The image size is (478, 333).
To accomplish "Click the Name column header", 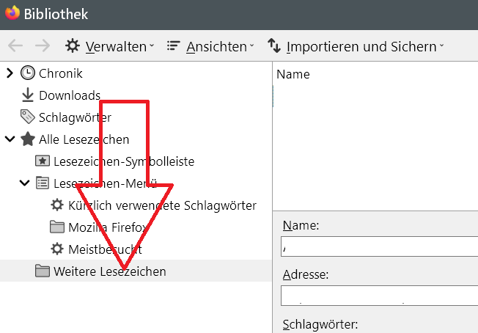I will click(x=293, y=74).
